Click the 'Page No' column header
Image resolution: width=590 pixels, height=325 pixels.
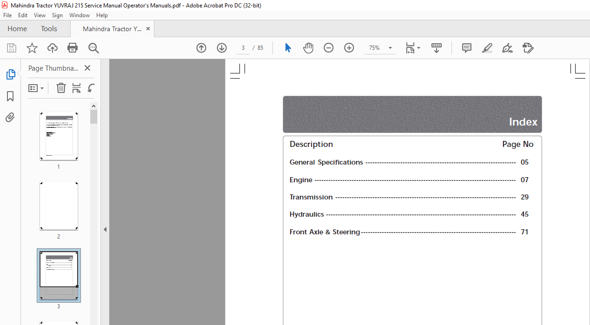(x=518, y=144)
